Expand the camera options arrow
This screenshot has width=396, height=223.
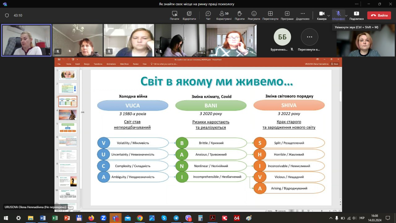(329, 15)
